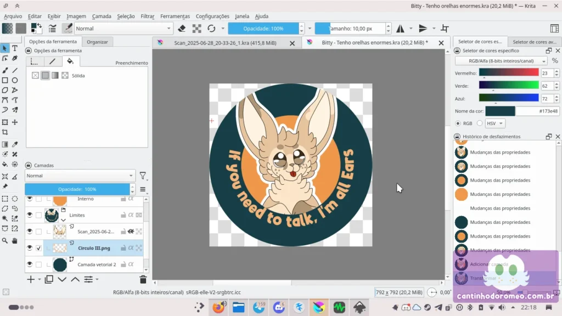The width and height of the screenshot is (562, 316).
Task: Pick the Freehand Brush tool
Action: click(5, 70)
